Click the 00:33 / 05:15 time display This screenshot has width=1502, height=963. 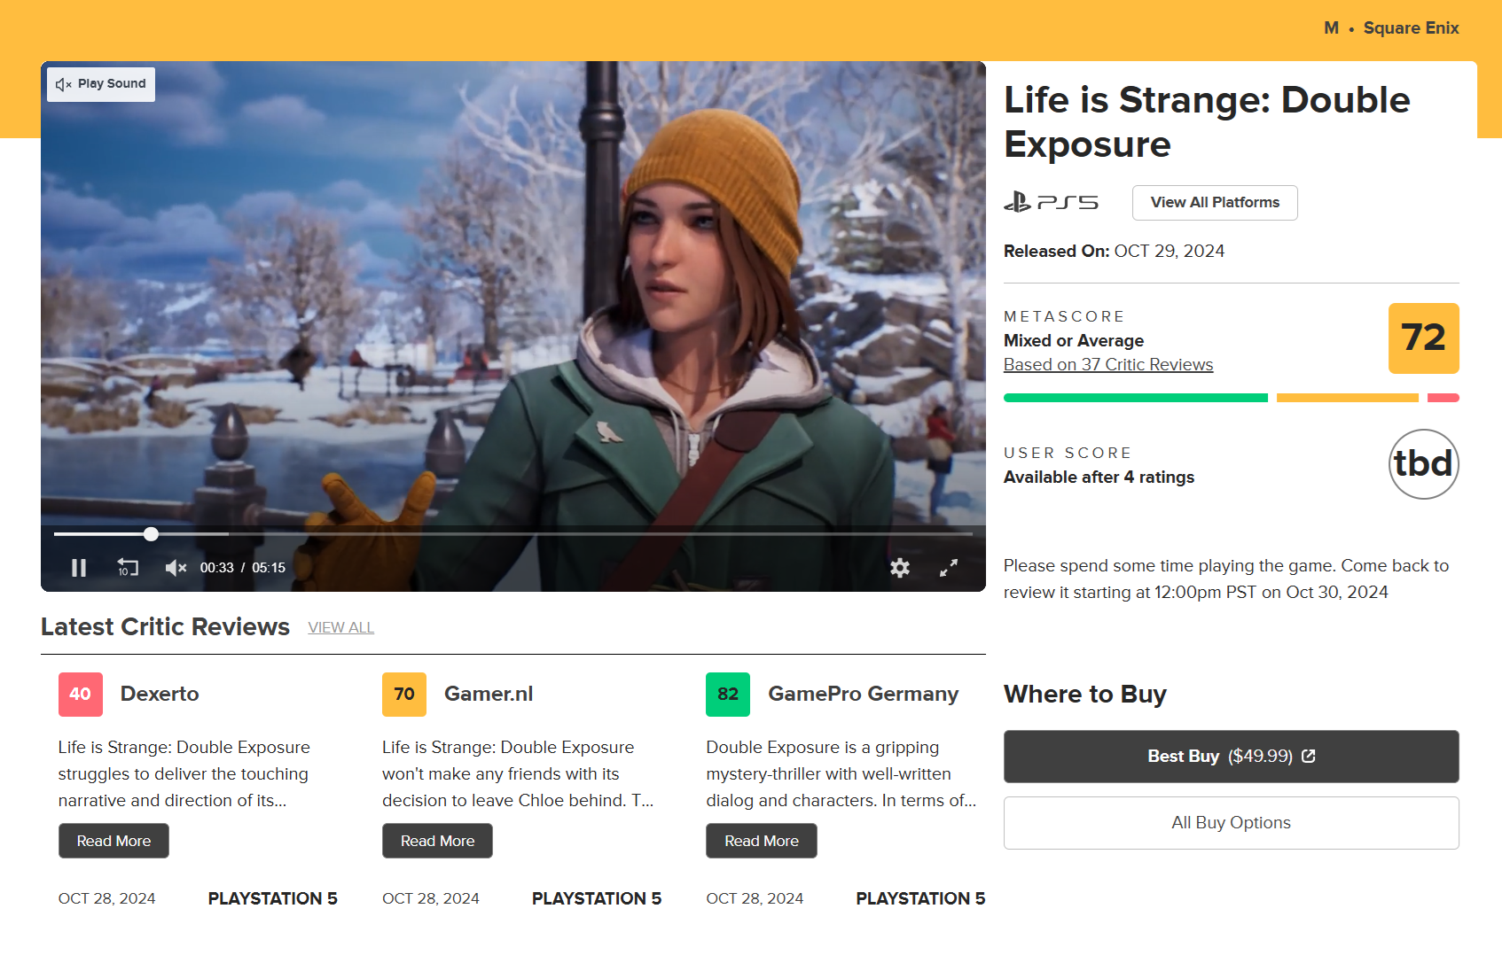[243, 568]
